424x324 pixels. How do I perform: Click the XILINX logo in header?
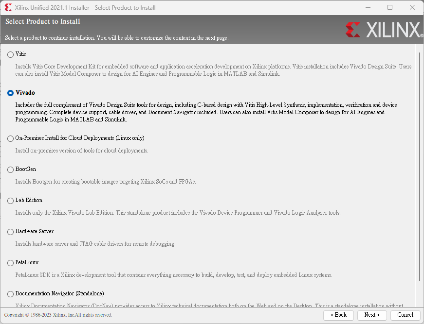(x=384, y=30)
